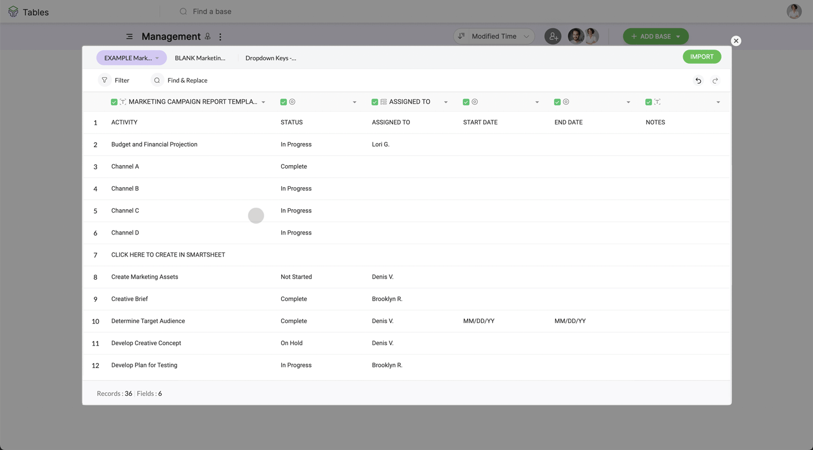Click the undo arrow icon
This screenshot has height=450, width=813.
698,81
